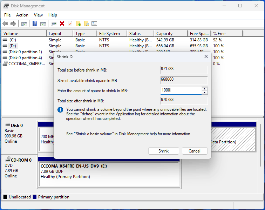Open Help via the blue question mark icon
The width and height of the screenshot is (265, 210).
[x=35, y=23]
